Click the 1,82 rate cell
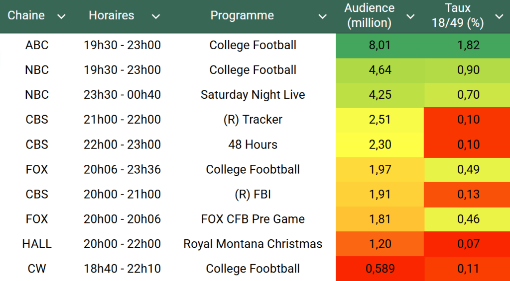Screen dimensions: 510x281 468,45
